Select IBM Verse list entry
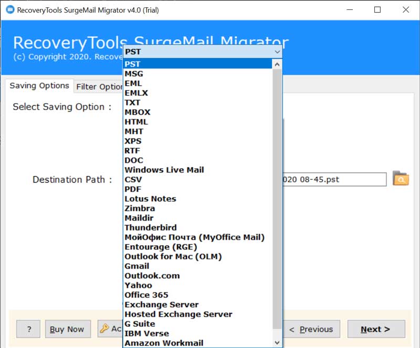Viewport: 420px width, 348px height. click(198, 334)
